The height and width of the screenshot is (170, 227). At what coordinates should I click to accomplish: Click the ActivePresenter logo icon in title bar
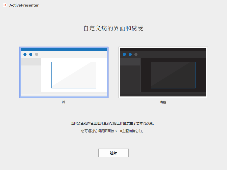5,5
